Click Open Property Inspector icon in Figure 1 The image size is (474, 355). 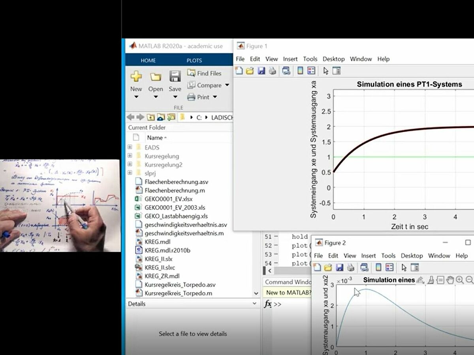[x=337, y=71]
